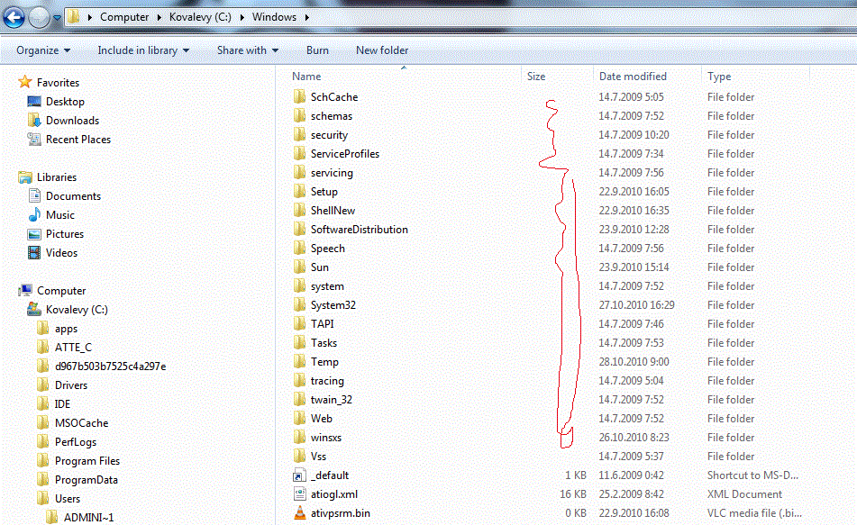Click Computer in the address breadcrumb
Screen dimensions: 857x525
tap(124, 17)
